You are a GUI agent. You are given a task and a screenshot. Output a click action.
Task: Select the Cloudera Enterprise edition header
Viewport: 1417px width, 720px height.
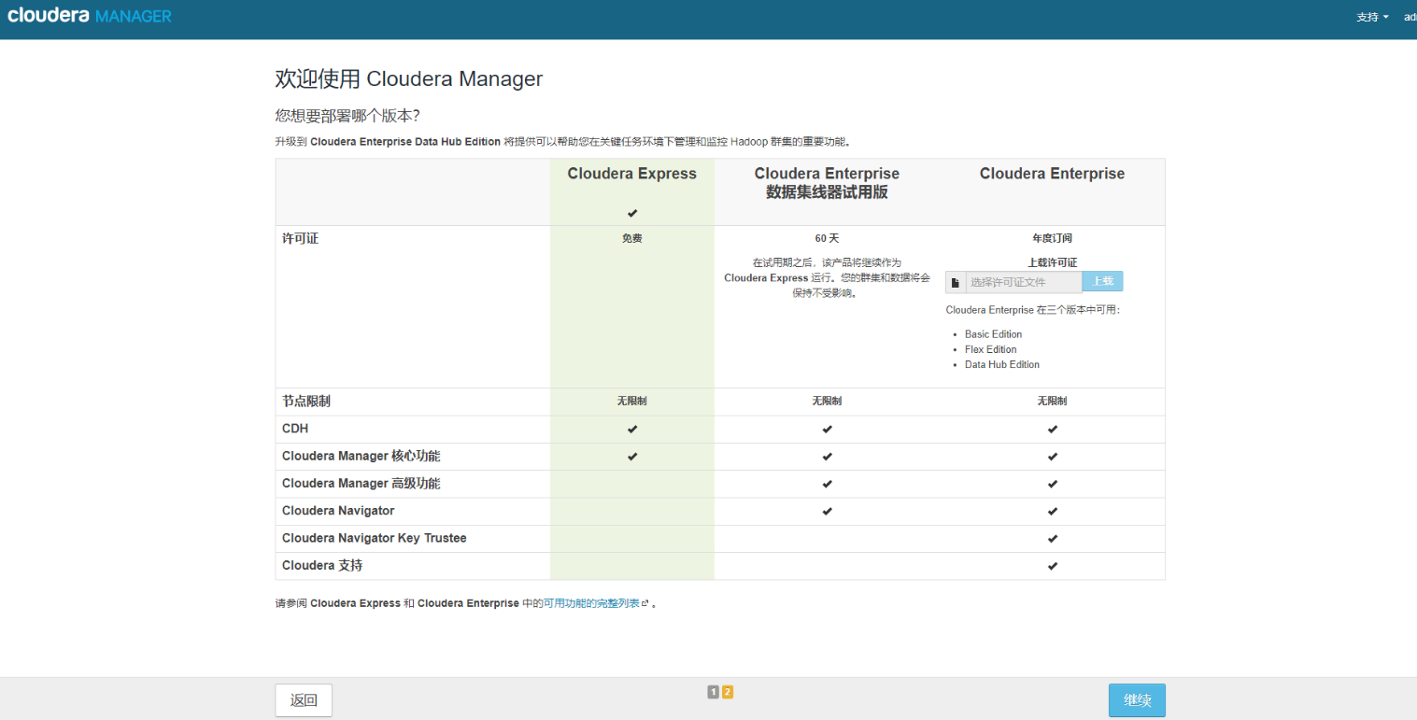(x=1052, y=174)
